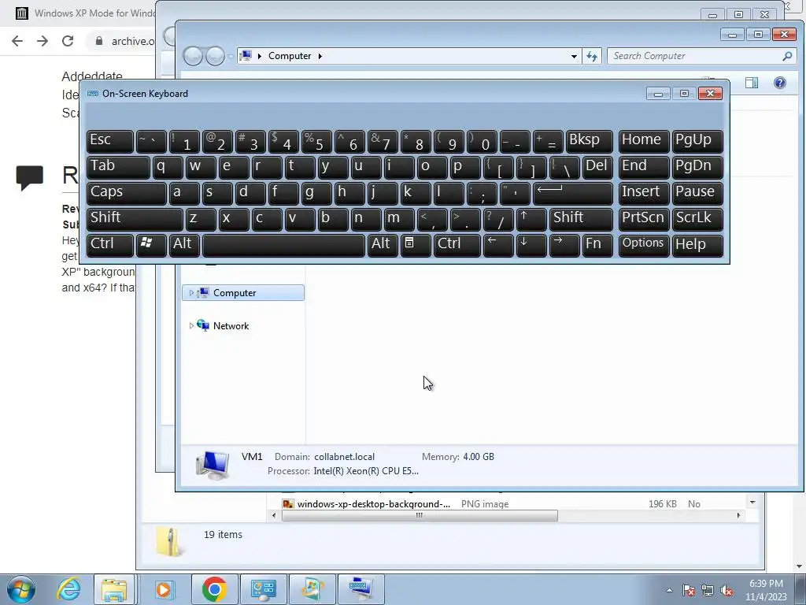The image size is (806, 605).
Task: Click the Tab key
Action: tap(118, 167)
